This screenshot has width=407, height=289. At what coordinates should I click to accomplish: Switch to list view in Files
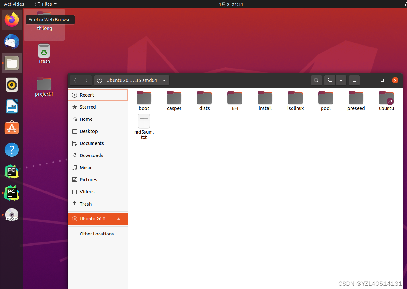pos(329,80)
